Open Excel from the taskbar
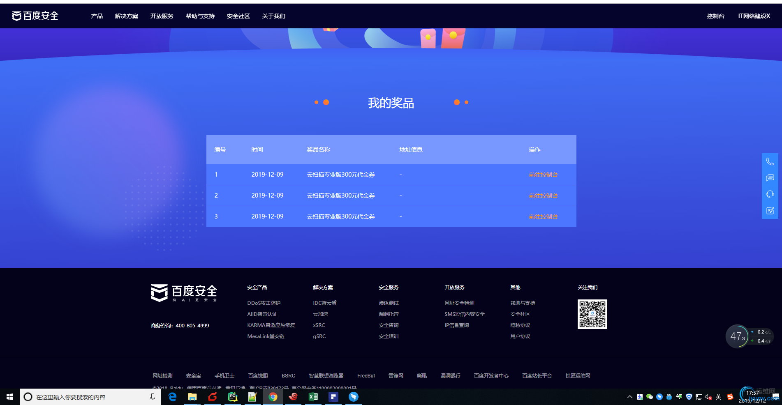Viewport: 782px width, 405px height. (313, 397)
